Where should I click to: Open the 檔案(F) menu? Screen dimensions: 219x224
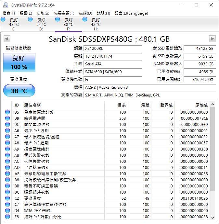point(9,13)
